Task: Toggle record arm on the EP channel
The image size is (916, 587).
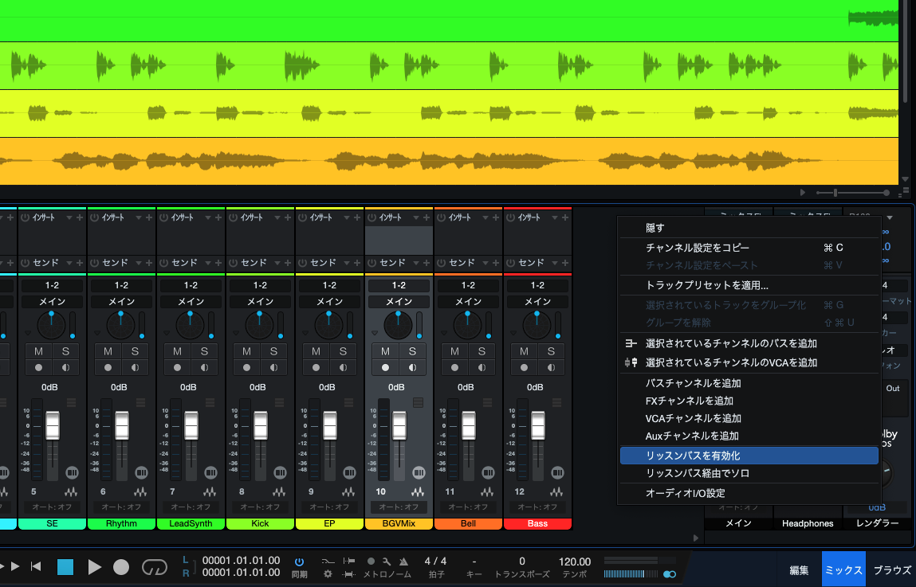Action: pos(316,368)
